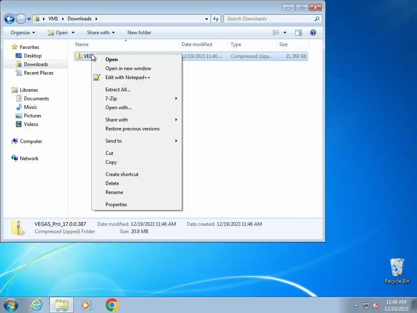Image resolution: width=417 pixels, height=313 pixels.
Task: Click the taskbar clock
Action: [396, 305]
